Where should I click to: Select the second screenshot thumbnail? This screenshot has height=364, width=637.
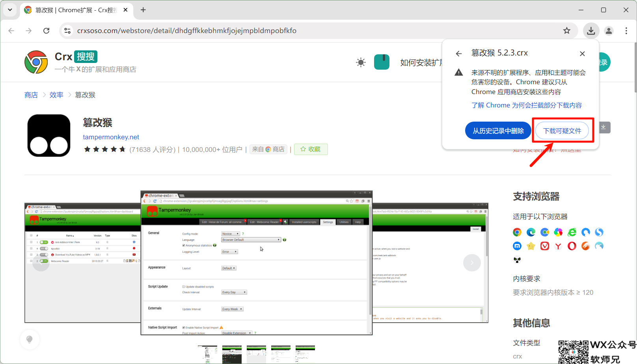click(232, 355)
